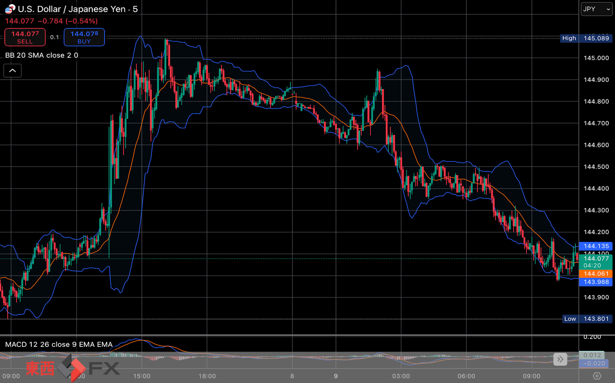Click the blue 144.078 BUY button
This screenshot has height=383, width=615.
84,37
